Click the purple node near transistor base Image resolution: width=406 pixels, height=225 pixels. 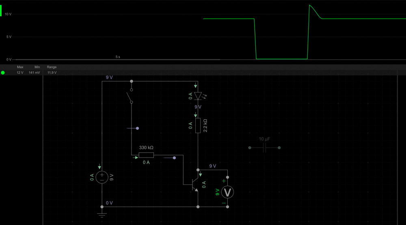tap(174, 157)
